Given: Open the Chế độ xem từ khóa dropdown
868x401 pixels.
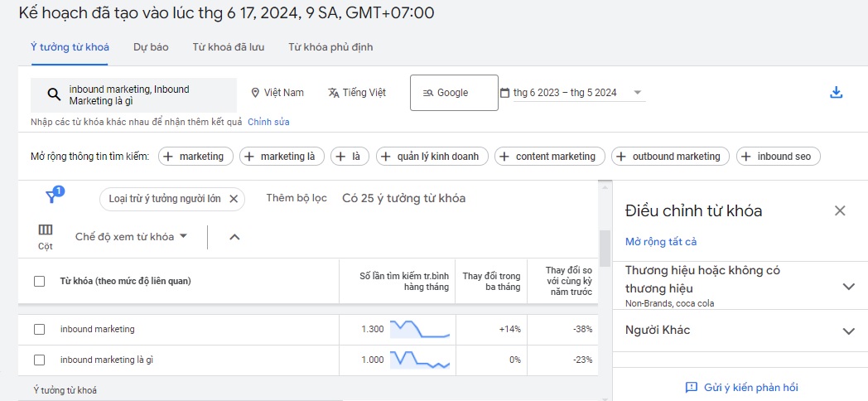Looking at the screenshot, I should [131, 236].
